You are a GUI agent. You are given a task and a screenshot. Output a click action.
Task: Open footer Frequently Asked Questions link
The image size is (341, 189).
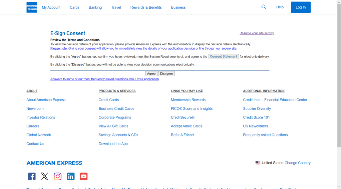click(265, 135)
